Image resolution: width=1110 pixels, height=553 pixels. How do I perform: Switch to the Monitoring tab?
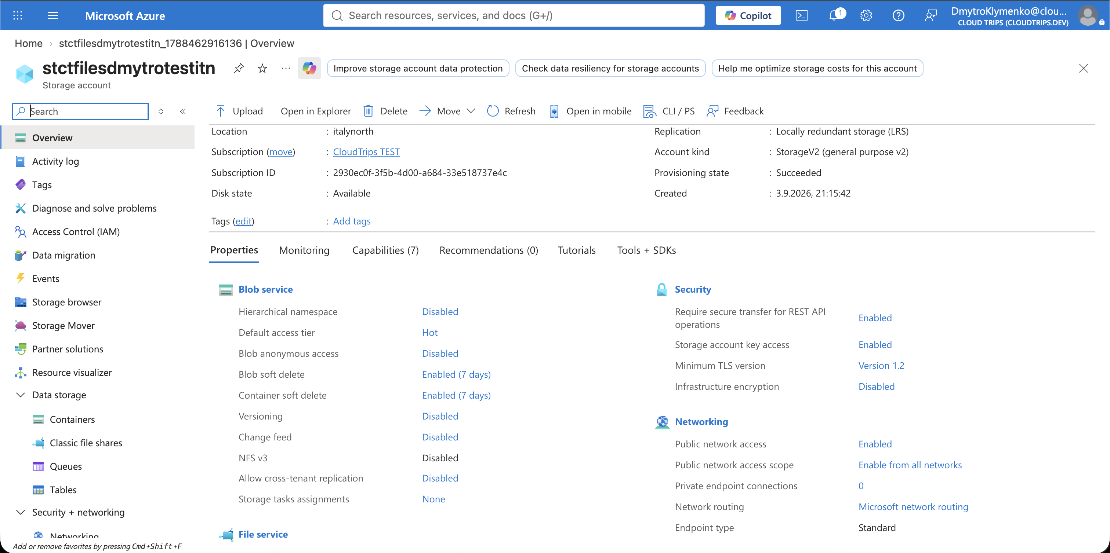(304, 250)
